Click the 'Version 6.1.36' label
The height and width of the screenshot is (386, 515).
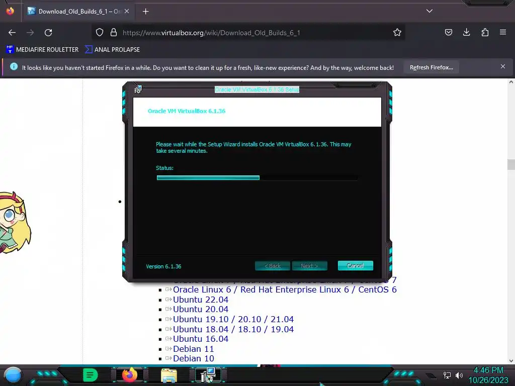coord(163,266)
